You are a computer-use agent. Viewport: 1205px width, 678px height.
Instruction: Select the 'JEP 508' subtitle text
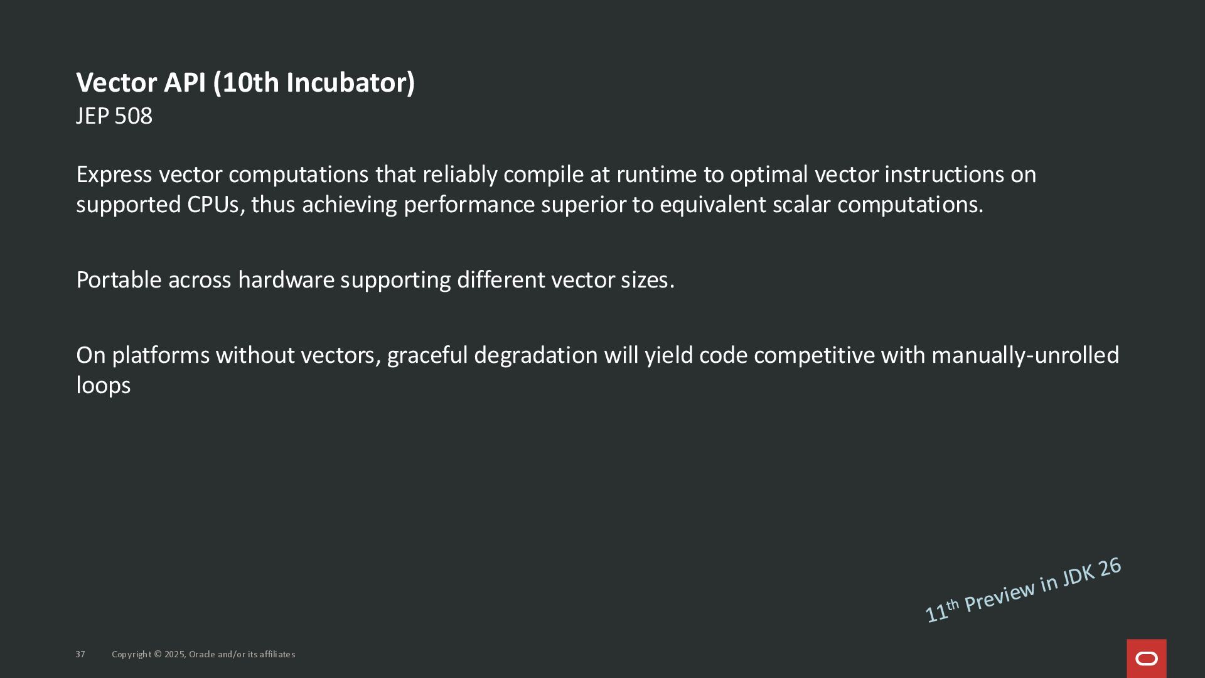tap(114, 116)
